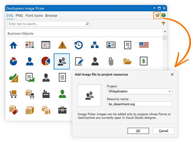
Task: Choose the blue history clock icon
Action: 79,45
